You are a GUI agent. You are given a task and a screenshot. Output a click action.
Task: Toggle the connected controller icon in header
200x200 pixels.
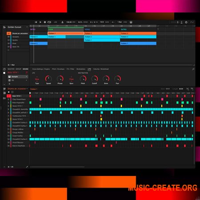pyautogui.click(x=181, y=22)
